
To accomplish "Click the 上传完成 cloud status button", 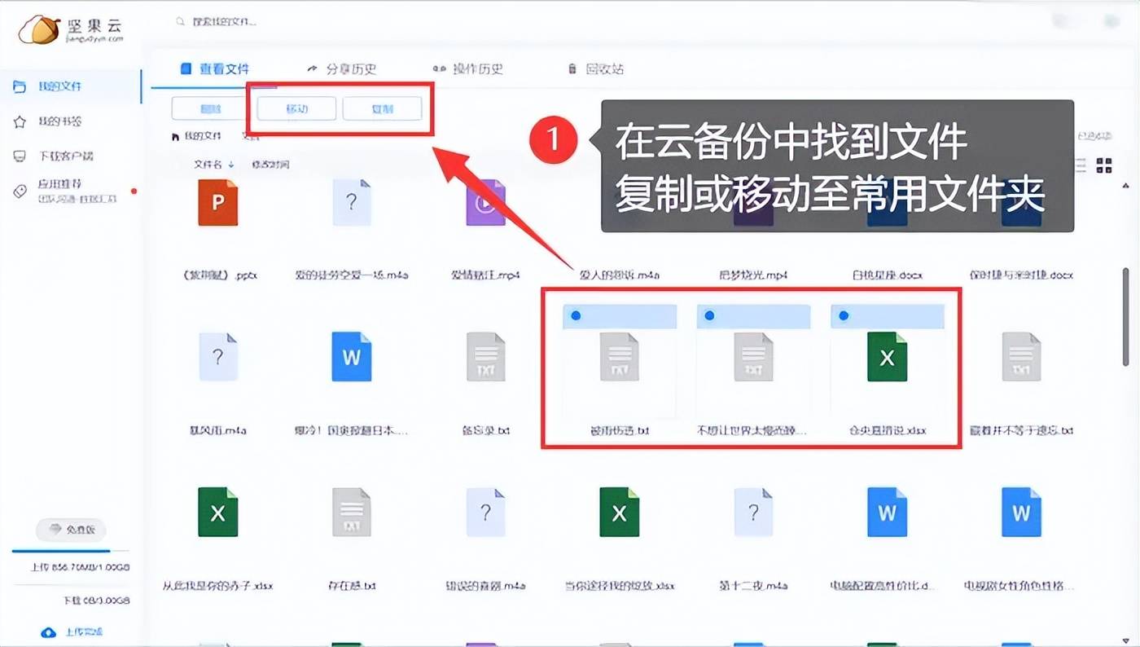I will tap(72, 632).
